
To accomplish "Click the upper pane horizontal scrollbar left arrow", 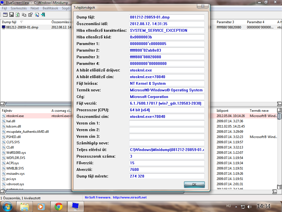I will (2, 104).
